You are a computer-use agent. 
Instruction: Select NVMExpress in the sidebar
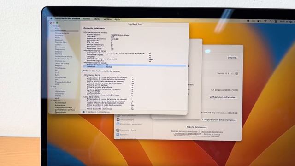(60, 68)
